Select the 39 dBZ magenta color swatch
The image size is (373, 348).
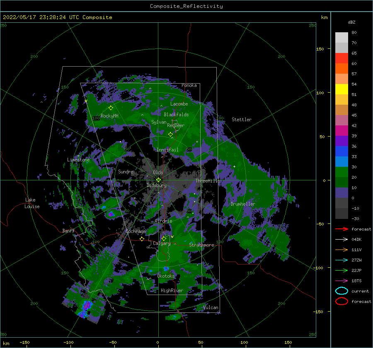click(342, 130)
